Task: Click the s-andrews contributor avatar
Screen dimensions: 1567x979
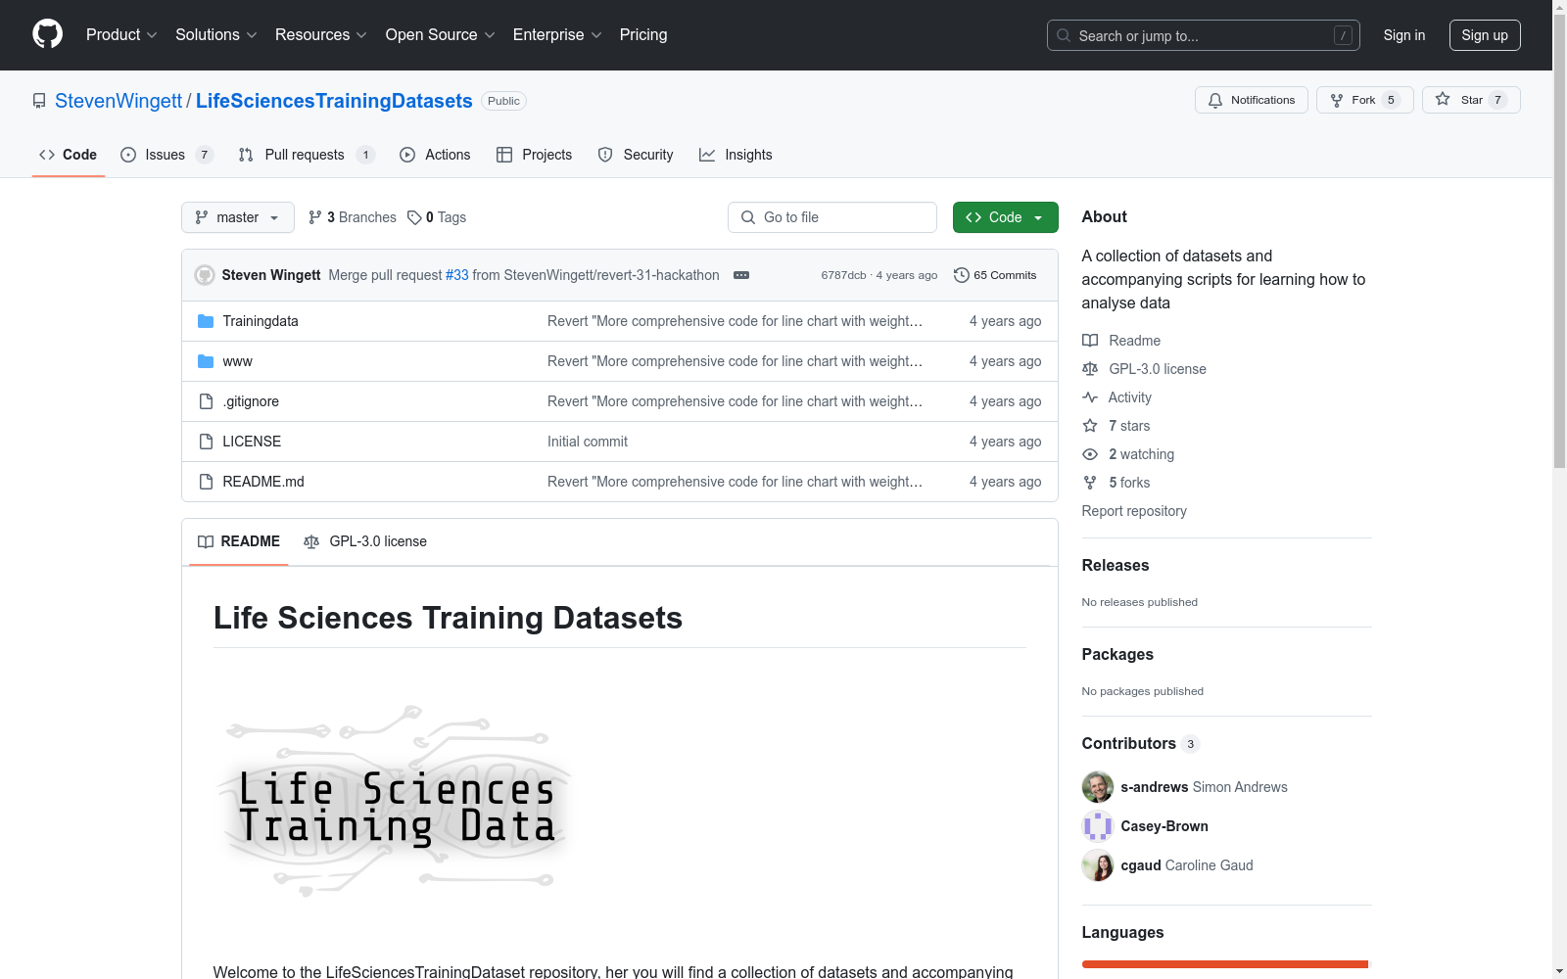Action: point(1098,787)
